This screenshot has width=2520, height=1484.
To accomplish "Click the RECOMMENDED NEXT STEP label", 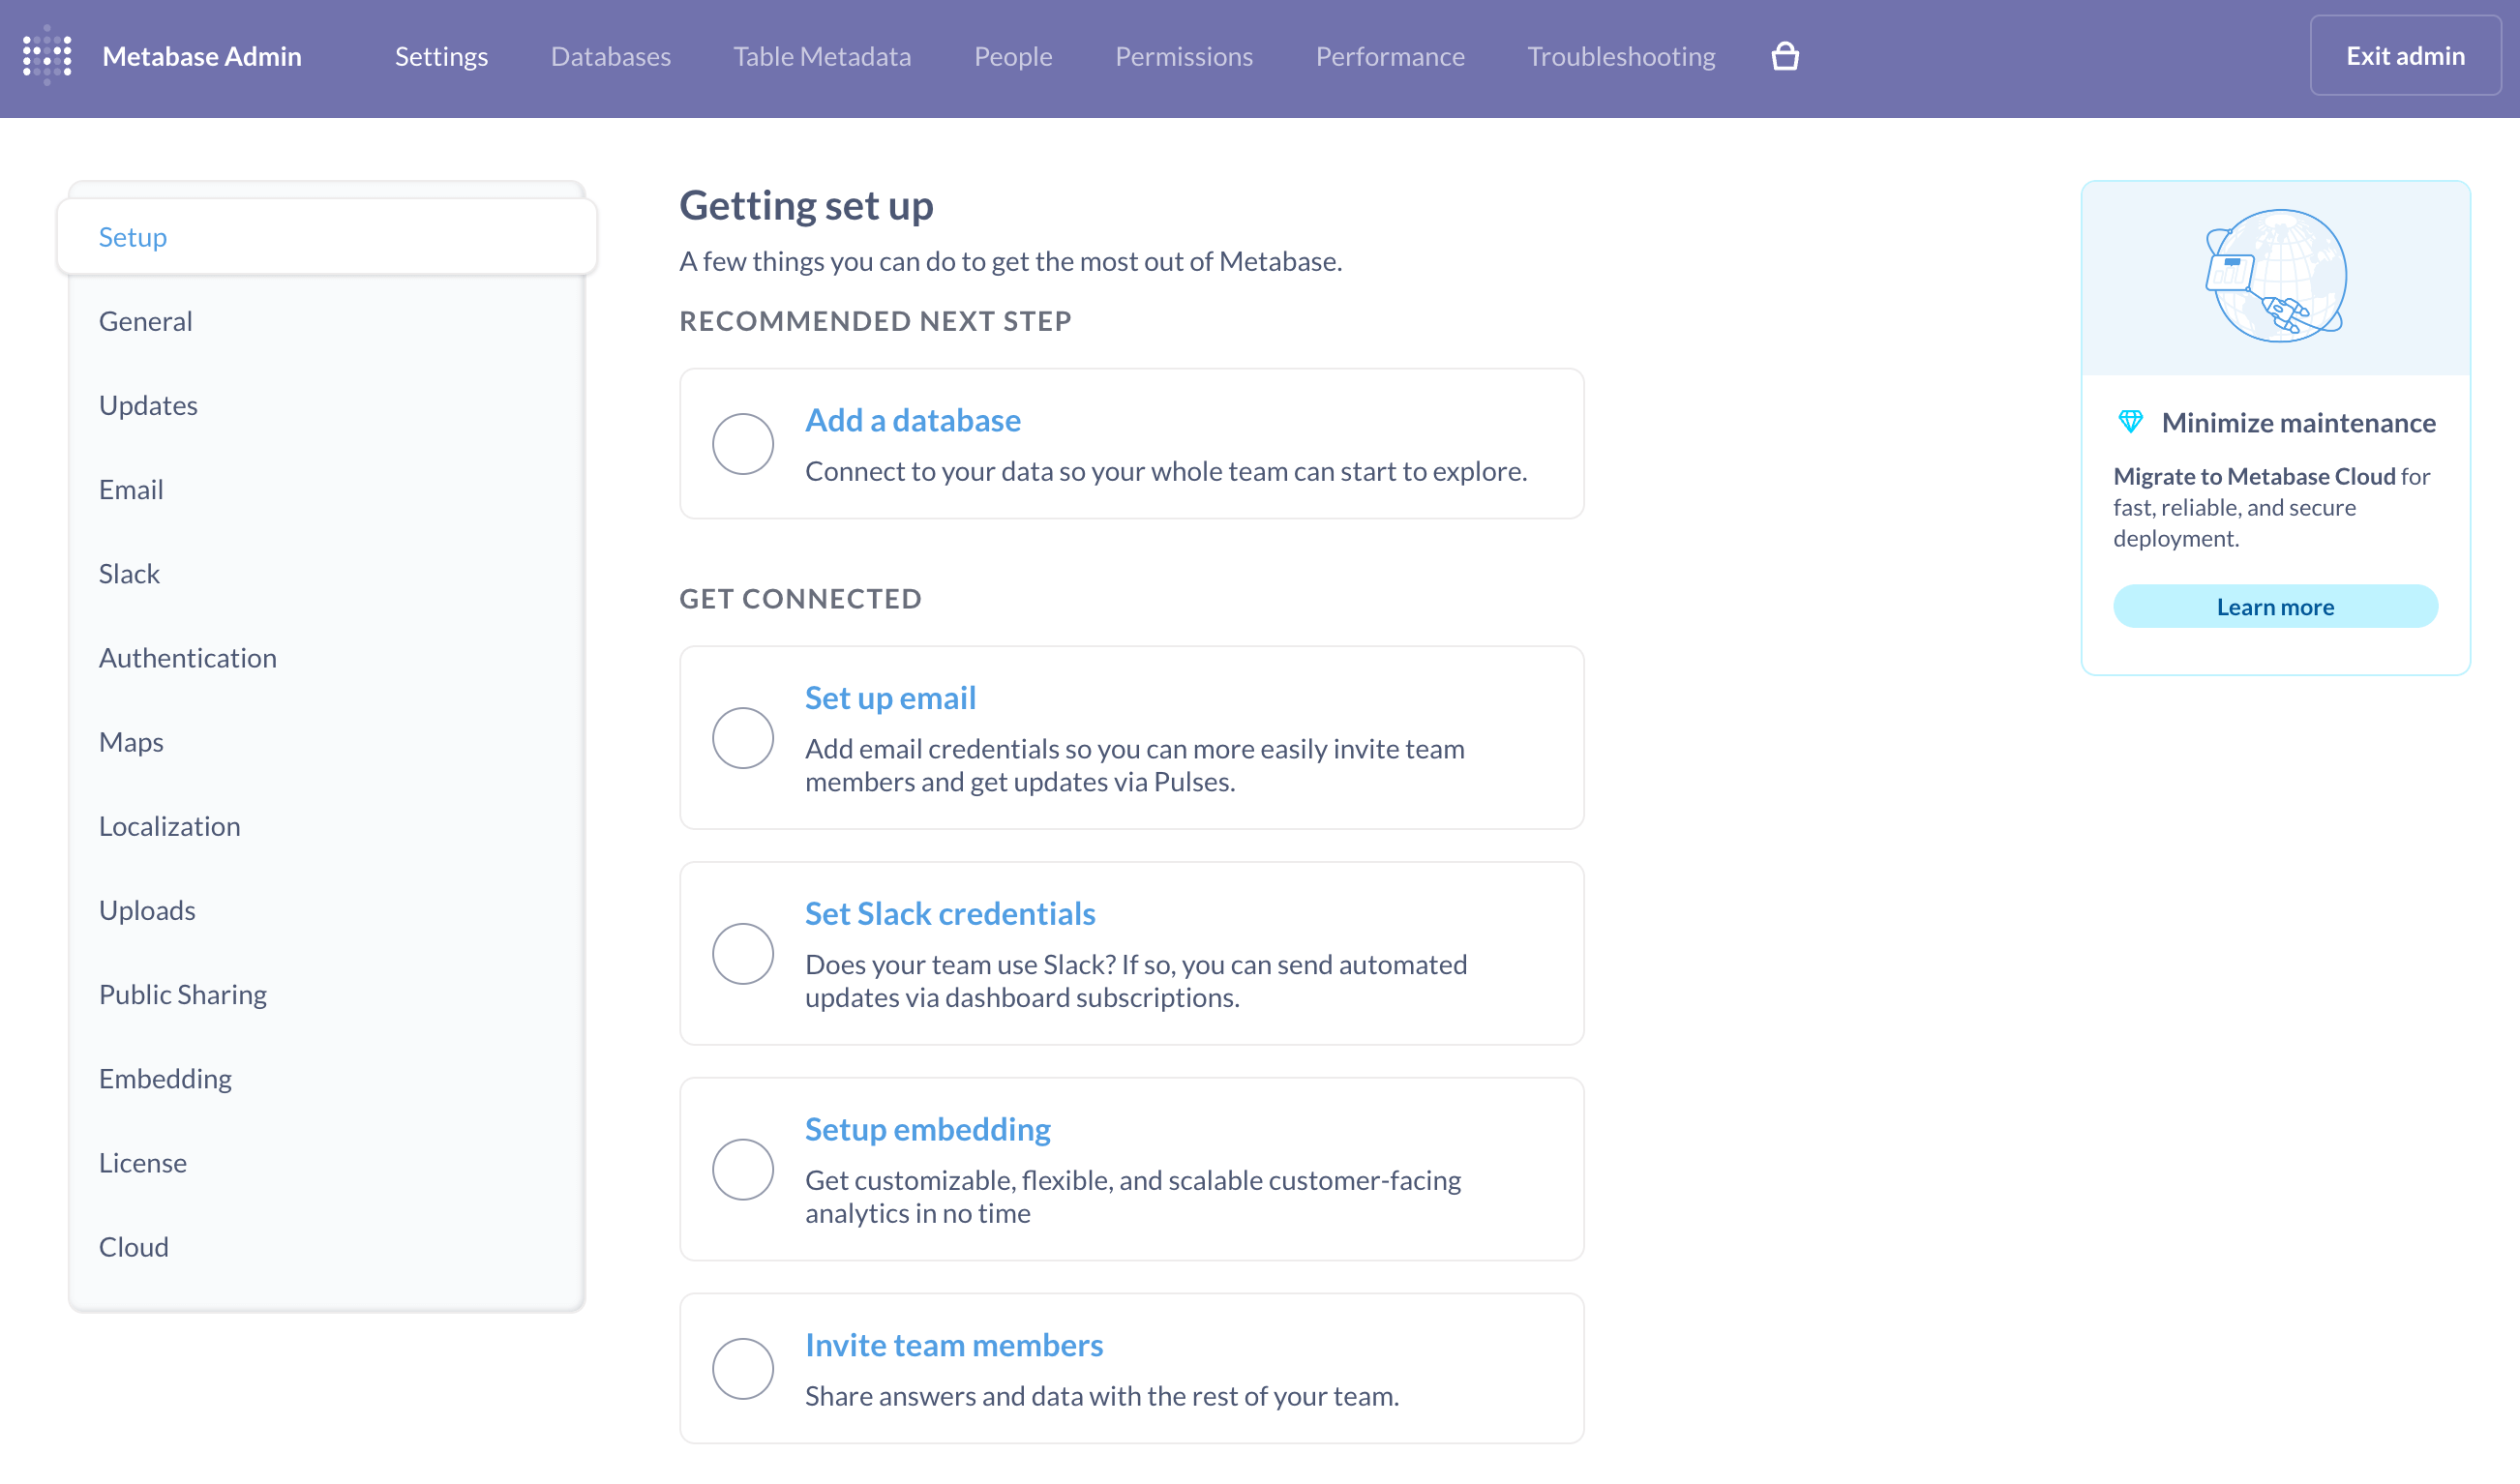I will [x=876, y=321].
